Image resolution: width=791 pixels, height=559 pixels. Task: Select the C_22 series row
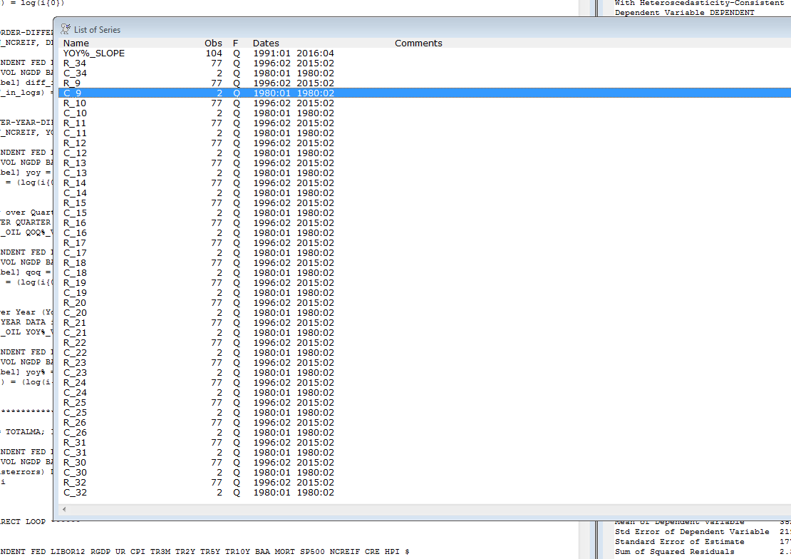75,353
